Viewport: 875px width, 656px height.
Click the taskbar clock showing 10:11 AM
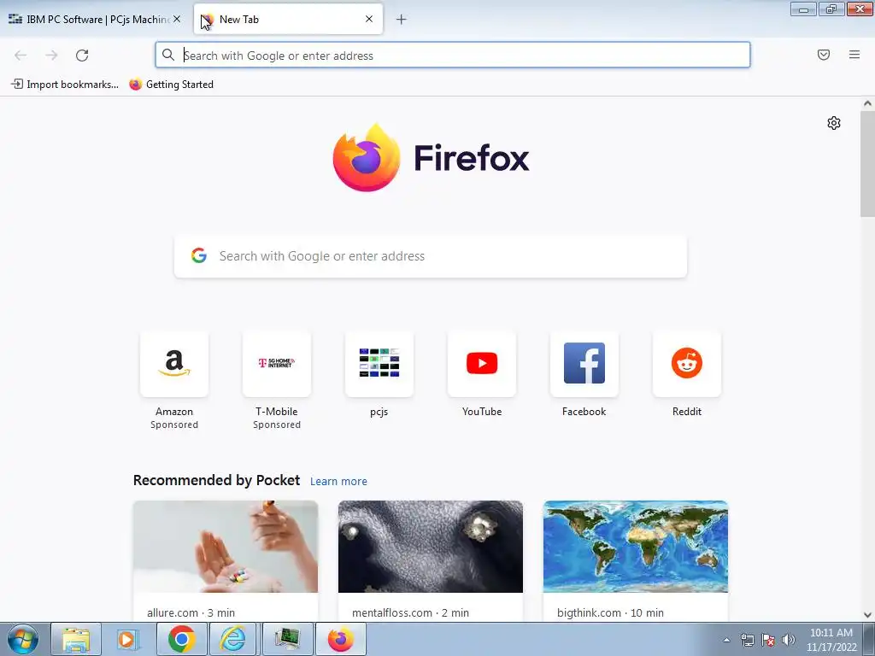coord(831,640)
